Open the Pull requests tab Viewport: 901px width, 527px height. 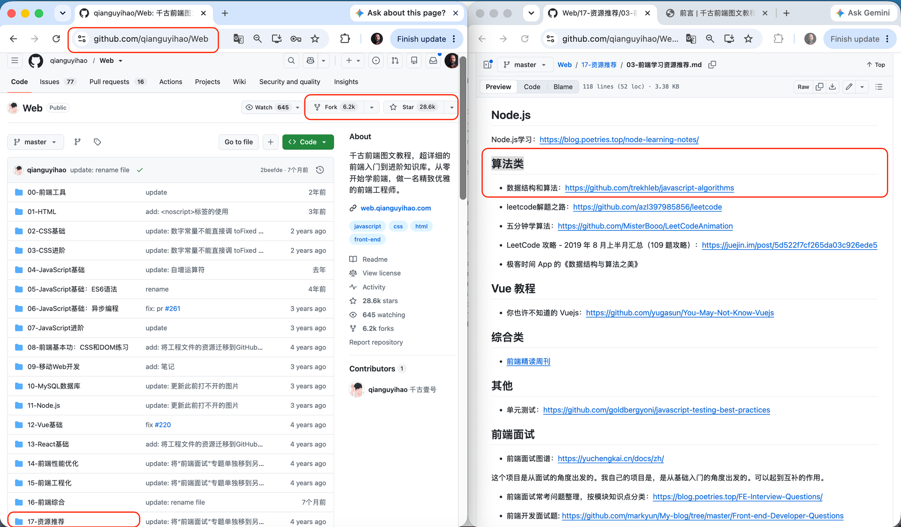click(117, 82)
